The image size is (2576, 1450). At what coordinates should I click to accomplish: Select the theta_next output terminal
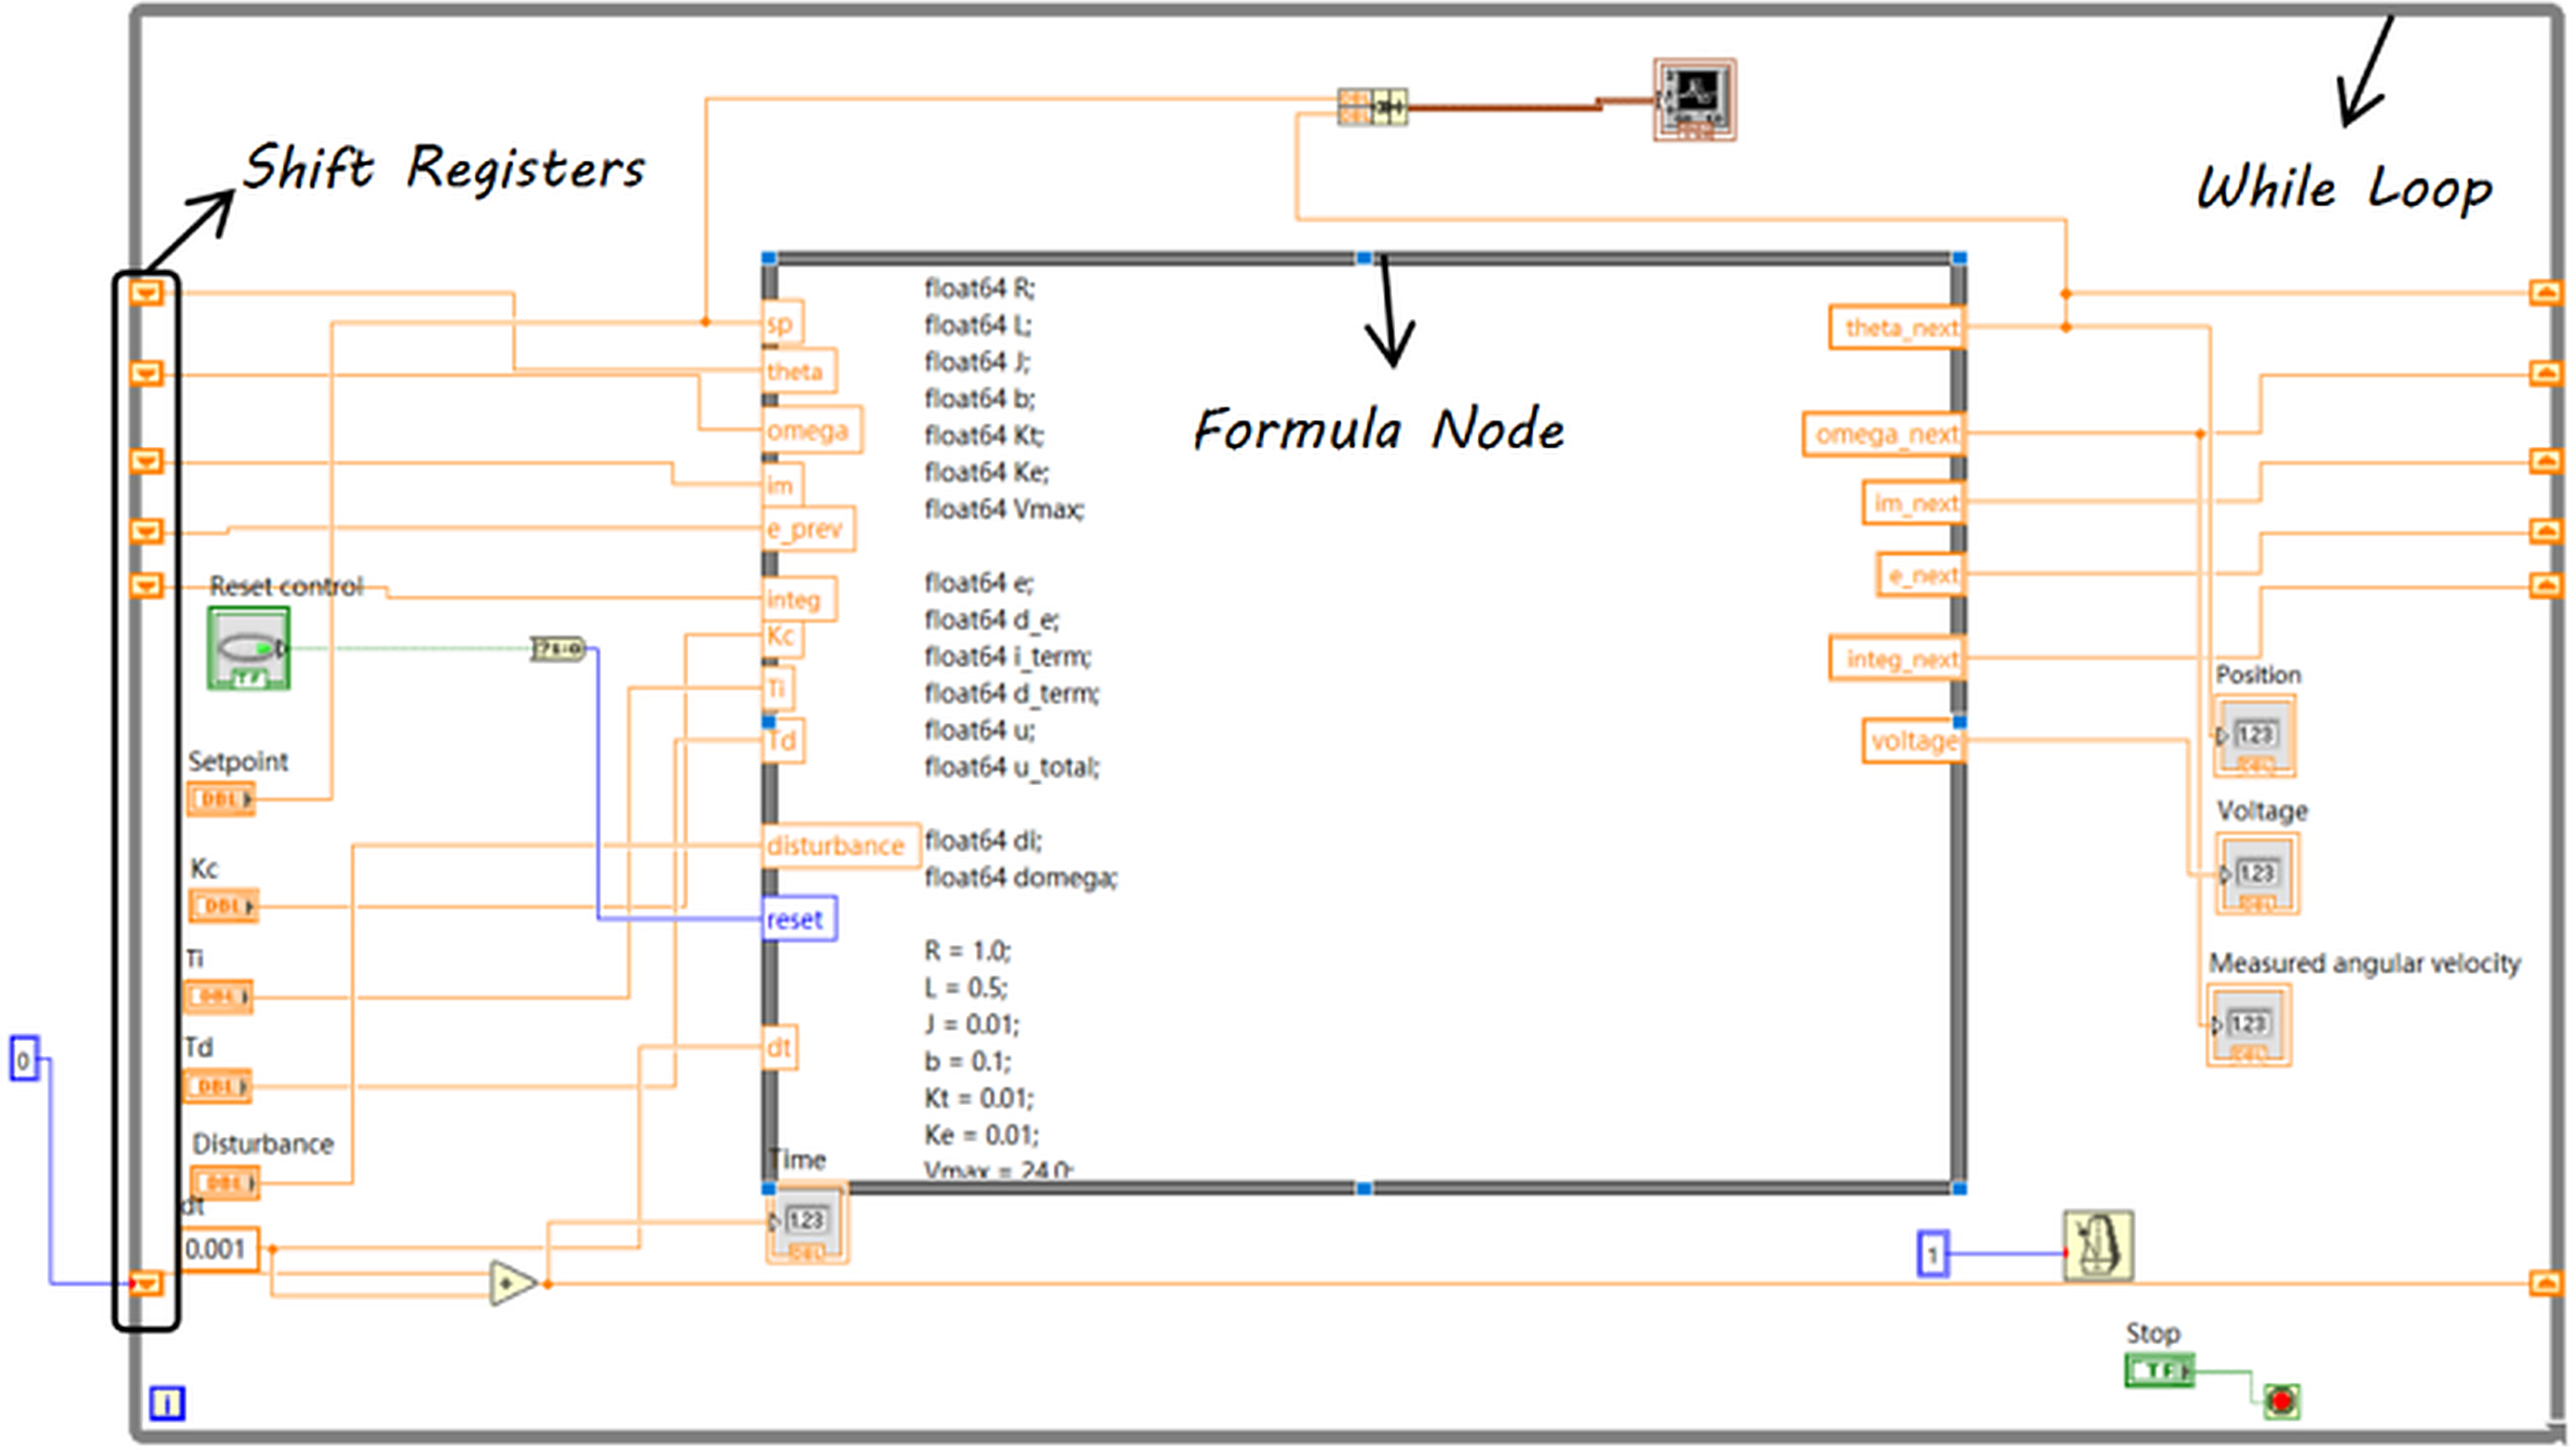tap(1898, 328)
